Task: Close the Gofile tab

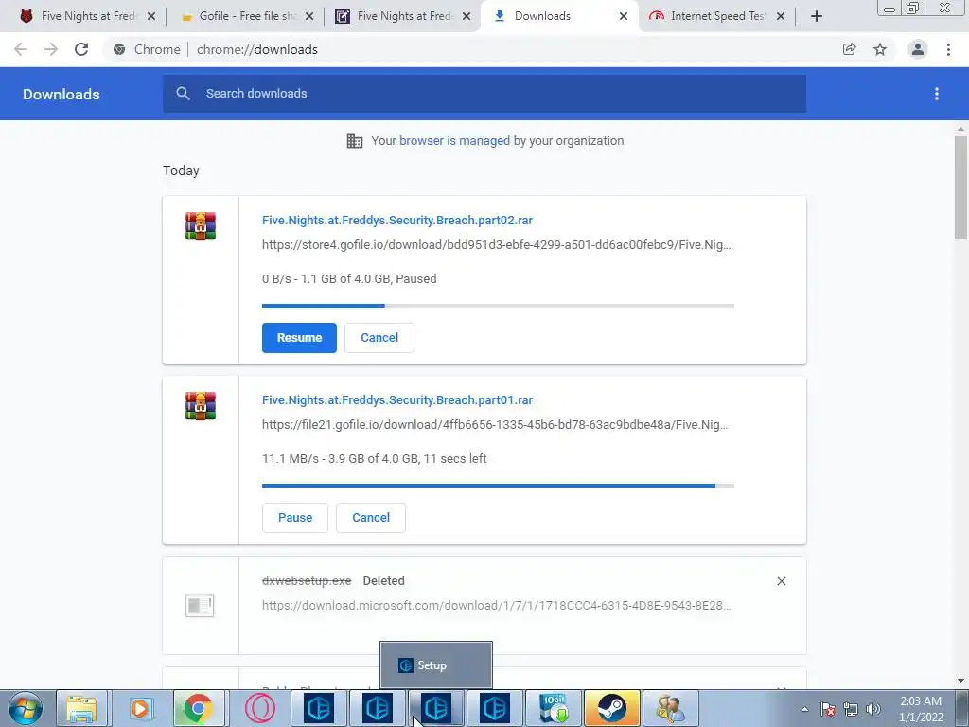Action: [x=309, y=16]
